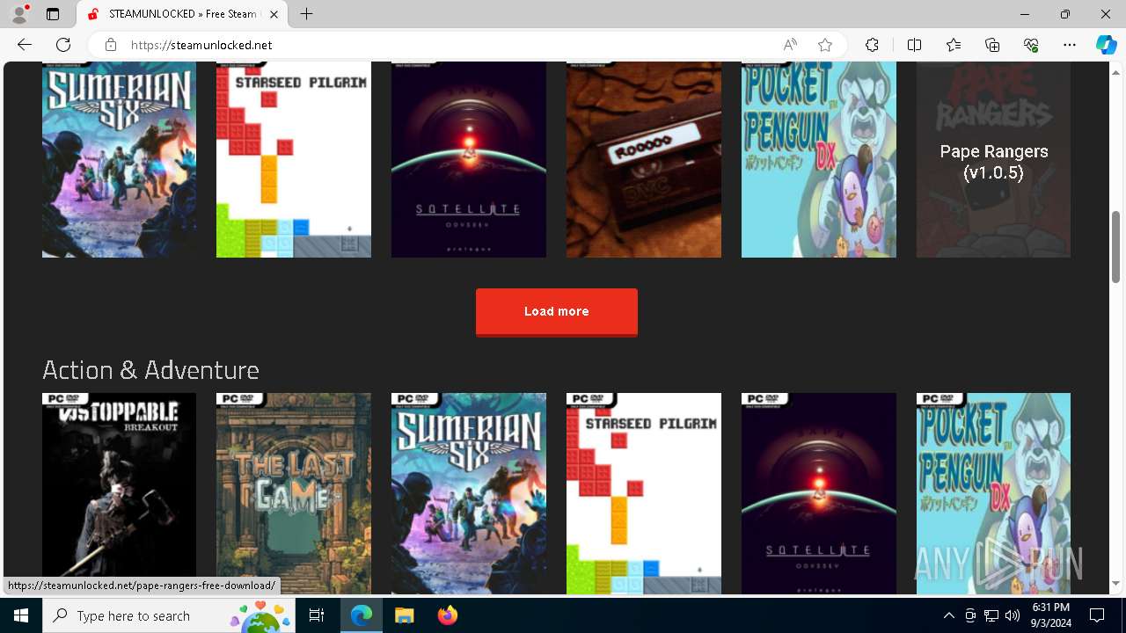Viewport: 1126px width, 633px height.
Task: Launch the Copilot sidebar icon
Action: point(1106,45)
